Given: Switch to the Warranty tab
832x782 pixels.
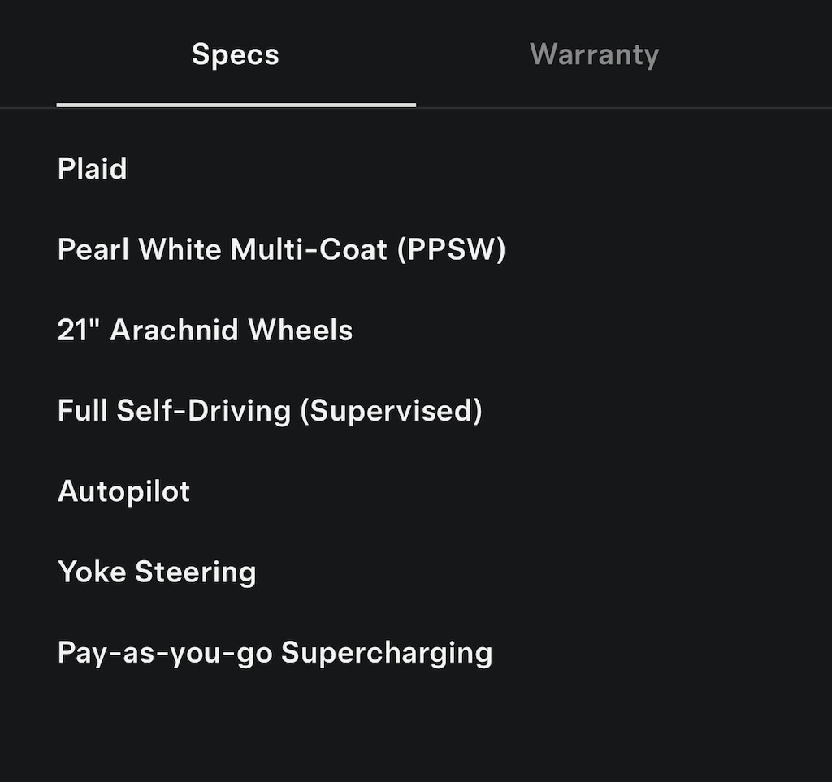Looking at the screenshot, I should click(594, 54).
